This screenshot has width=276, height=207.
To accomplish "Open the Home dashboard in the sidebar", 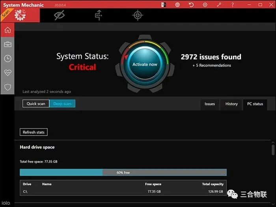I will click(7, 30).
